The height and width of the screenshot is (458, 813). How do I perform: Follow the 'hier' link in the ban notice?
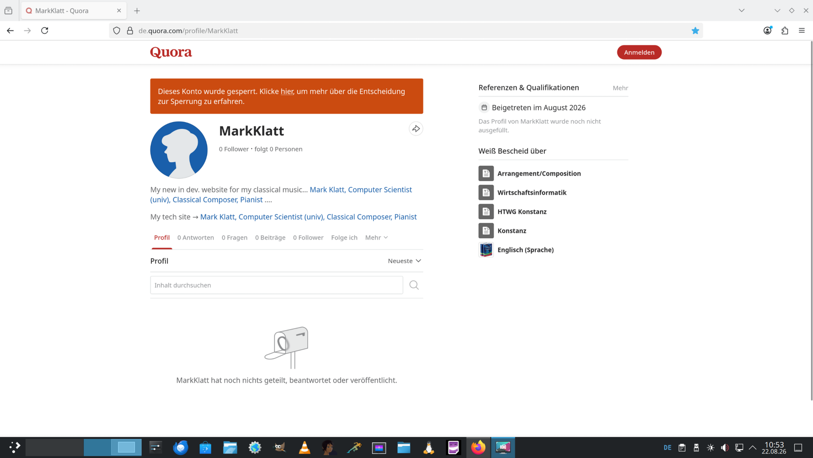287,91
